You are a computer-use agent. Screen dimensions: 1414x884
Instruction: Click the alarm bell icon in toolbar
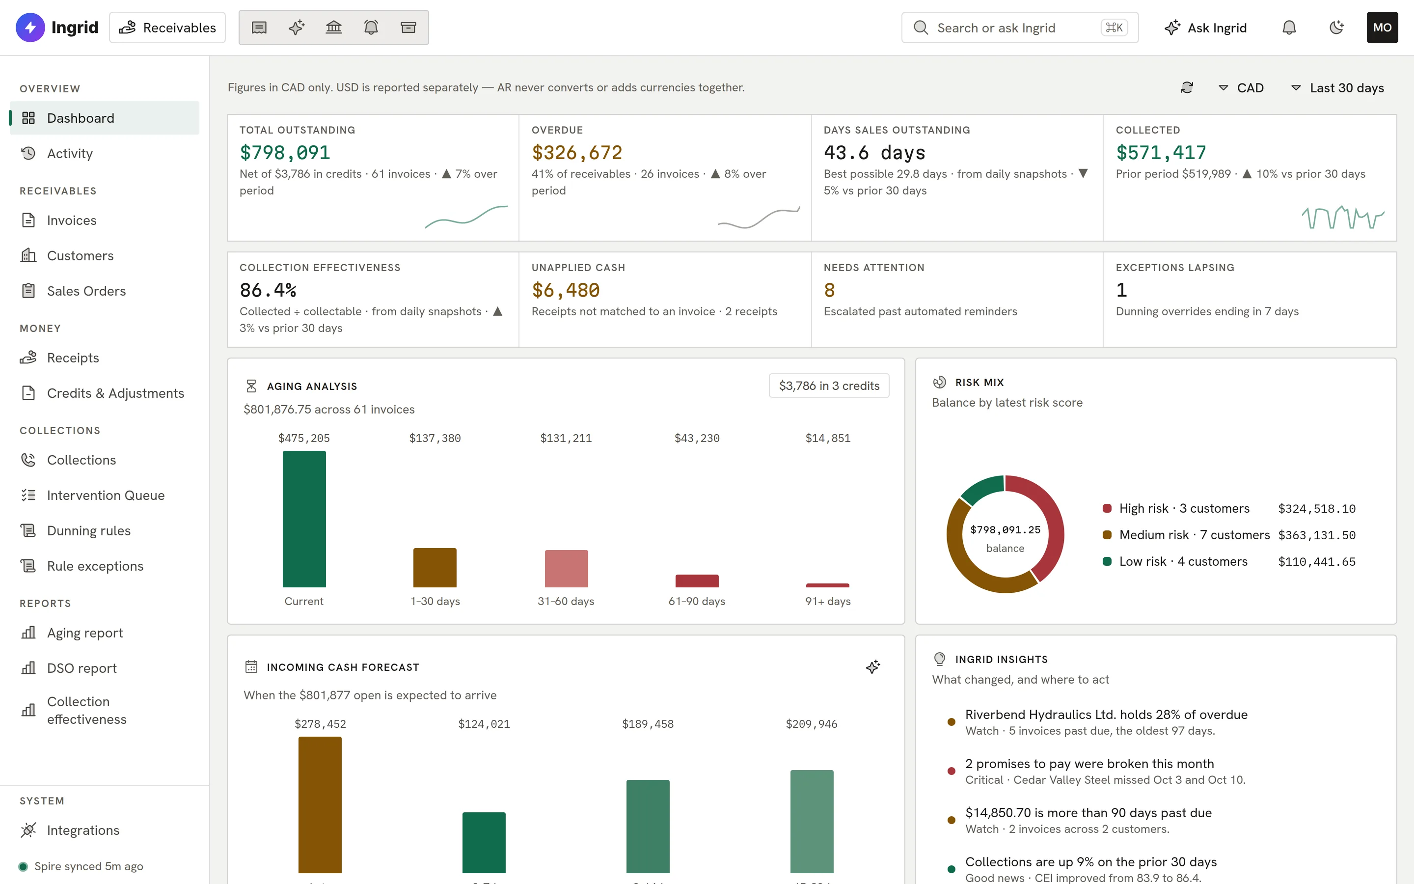(x=371, y=28)
